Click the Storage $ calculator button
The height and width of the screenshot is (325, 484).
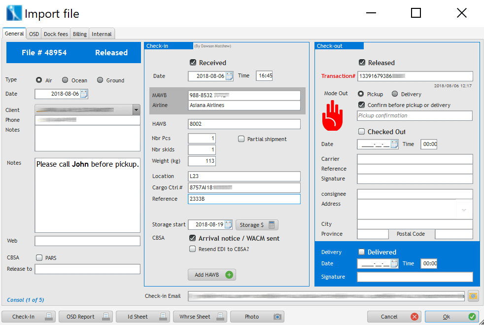coord(257,225)
